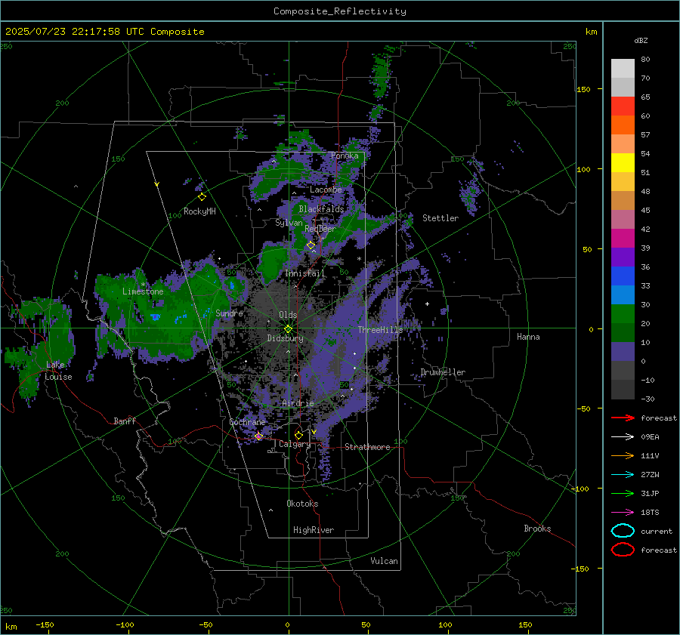Screen dimensions: 680x635
Task: Click the RedDeer city label
Action: point(320,229)
